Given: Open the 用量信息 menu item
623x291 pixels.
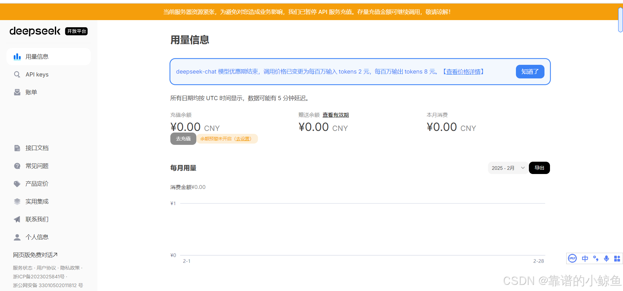Looking at the screenshot, I should (49, 57).
